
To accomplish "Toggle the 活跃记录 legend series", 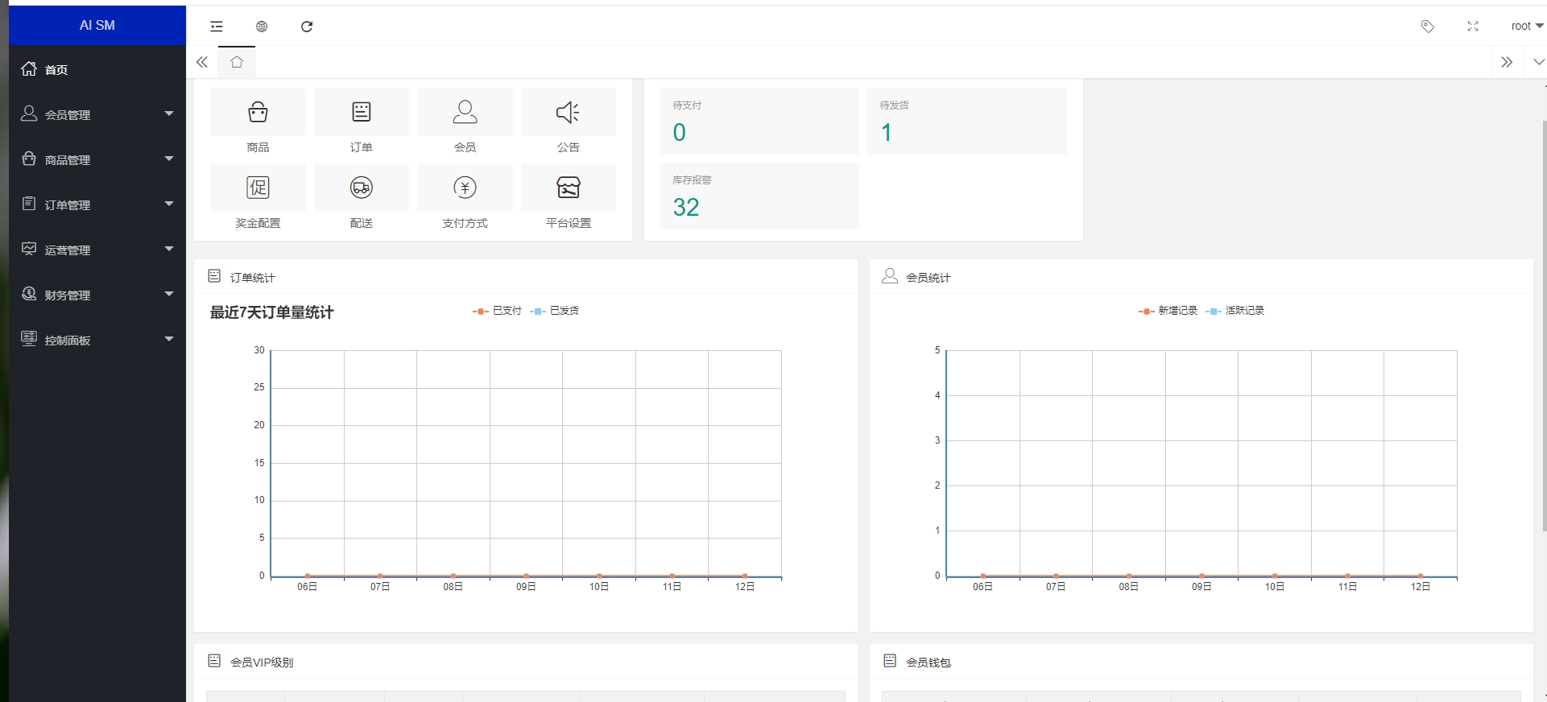I will click(x=1235, y=311).
